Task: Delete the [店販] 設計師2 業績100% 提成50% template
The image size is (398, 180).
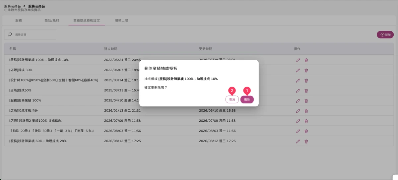Action: (306, 121)
